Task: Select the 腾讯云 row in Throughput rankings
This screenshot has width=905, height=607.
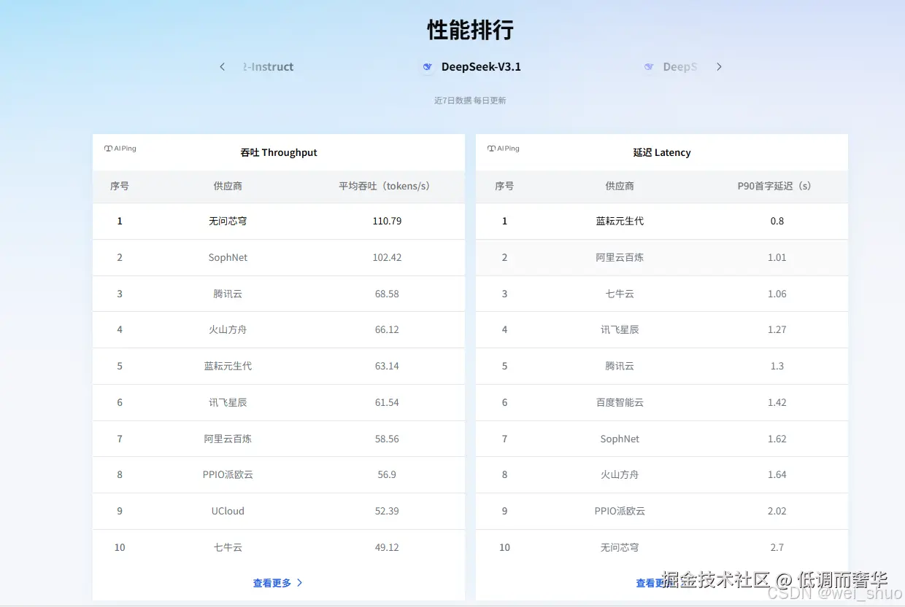Action: point(228,294)
